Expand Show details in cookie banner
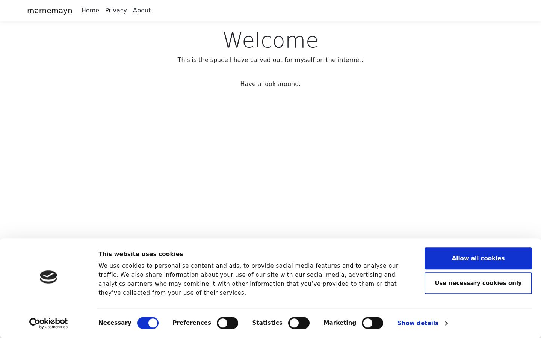The height and width of the screenshot is (338, 541). tap(422, 323)
